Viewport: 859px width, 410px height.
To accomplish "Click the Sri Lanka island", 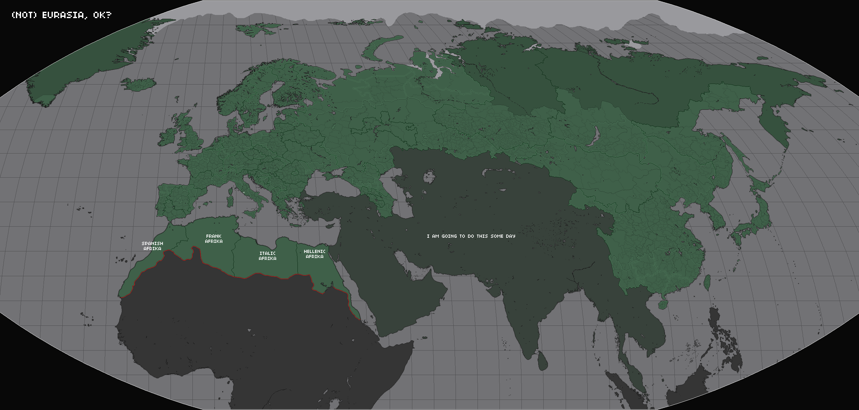I will click(x=542, y=361).
